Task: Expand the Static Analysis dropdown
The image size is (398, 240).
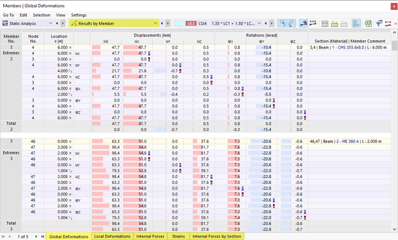Action: pyautogui.click(x=50, y=24)
